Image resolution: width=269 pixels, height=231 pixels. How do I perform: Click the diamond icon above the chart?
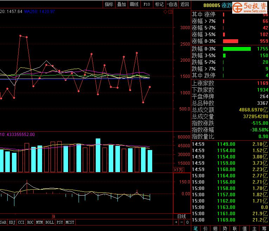[165, 12]
